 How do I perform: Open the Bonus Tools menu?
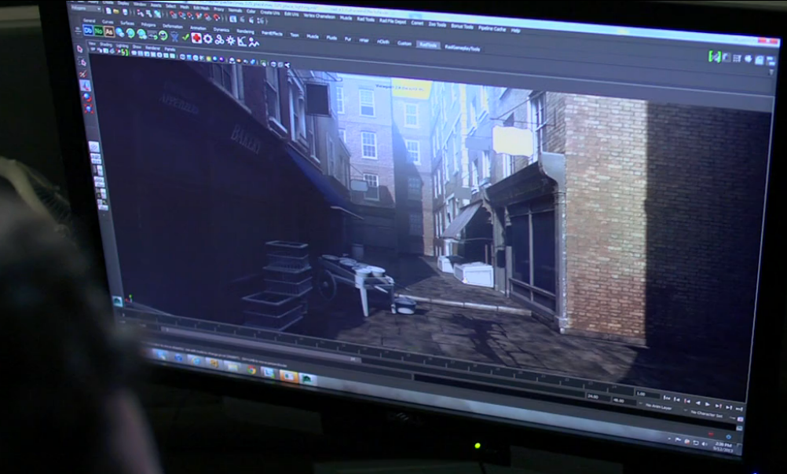(x=462, y=27)
